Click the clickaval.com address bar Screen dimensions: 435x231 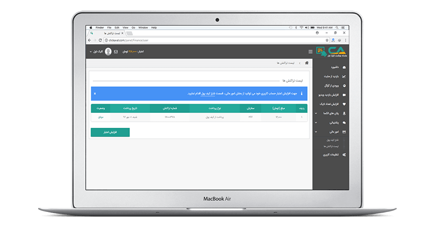[x=216, y=41]
